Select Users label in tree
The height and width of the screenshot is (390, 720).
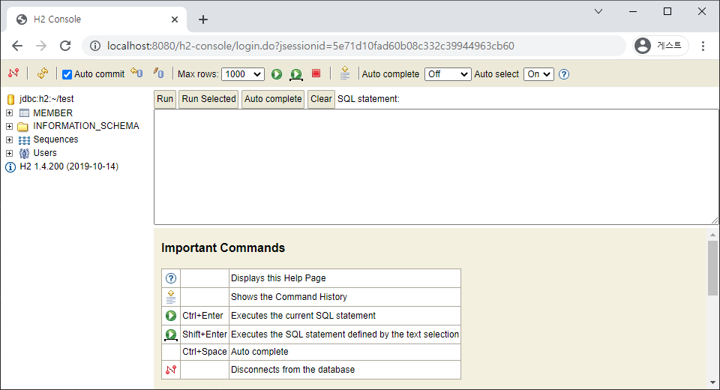click(x=45, y=153)
